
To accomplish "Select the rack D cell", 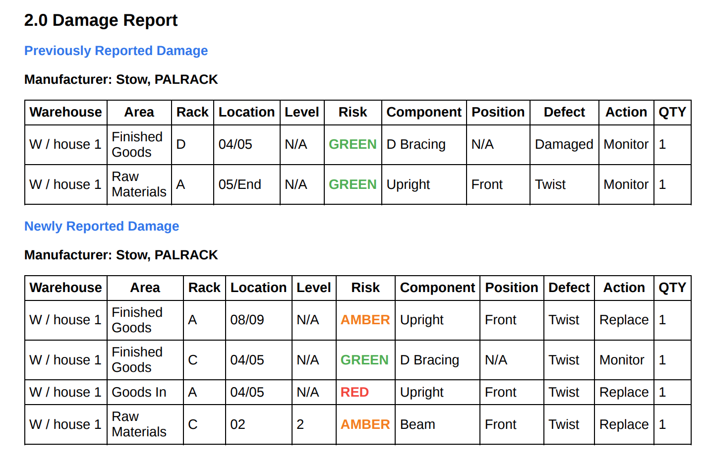I will coord(181,144).
